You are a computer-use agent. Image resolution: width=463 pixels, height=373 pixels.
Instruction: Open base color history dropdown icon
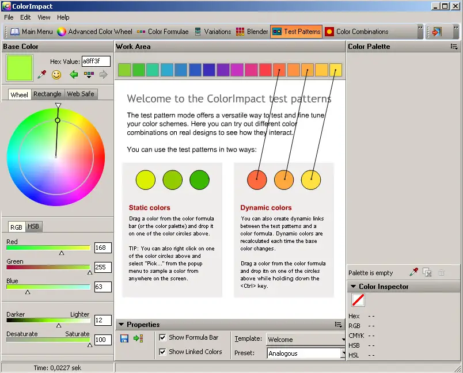pyautogui.click(x=89, y=75)
